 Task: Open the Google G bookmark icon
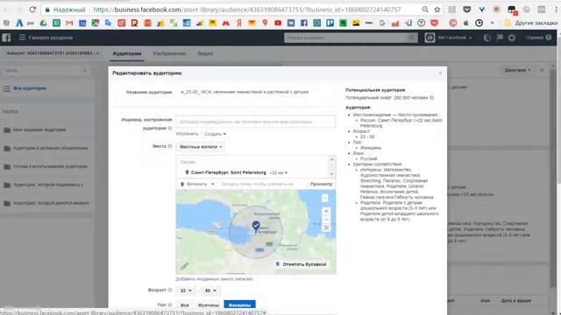click(x=382, y=24)
